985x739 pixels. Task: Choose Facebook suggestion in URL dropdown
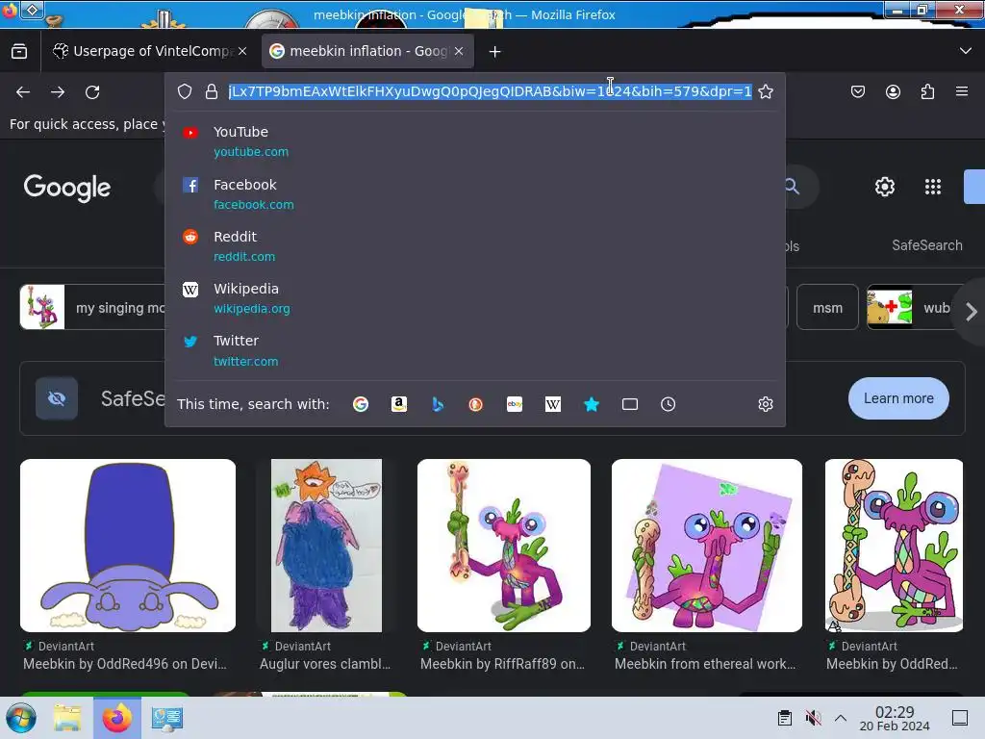tap(475, 194)
